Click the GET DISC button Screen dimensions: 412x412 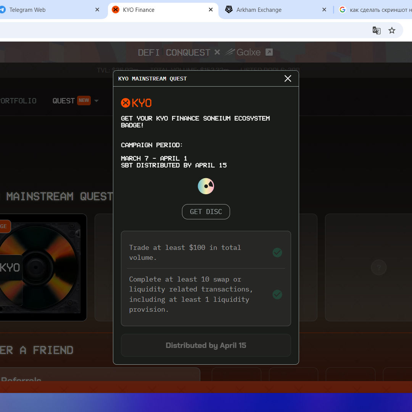[x=206, y=211]
